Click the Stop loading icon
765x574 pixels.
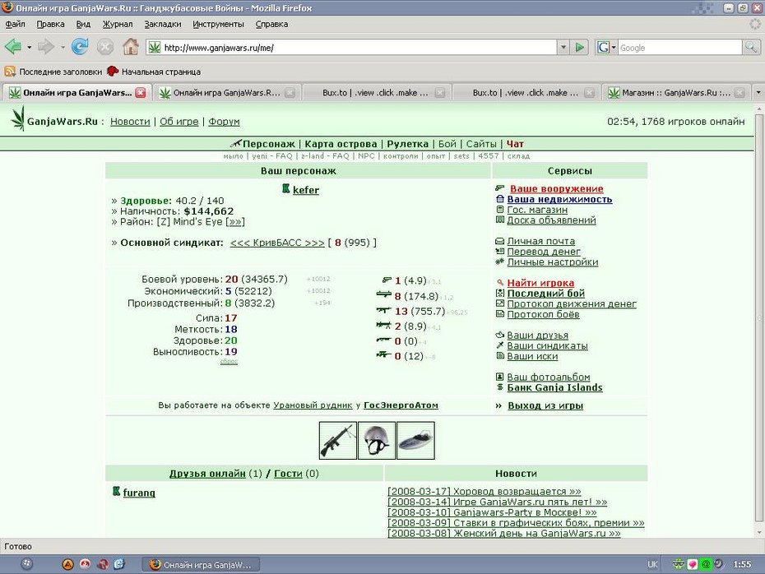point(105,48)
